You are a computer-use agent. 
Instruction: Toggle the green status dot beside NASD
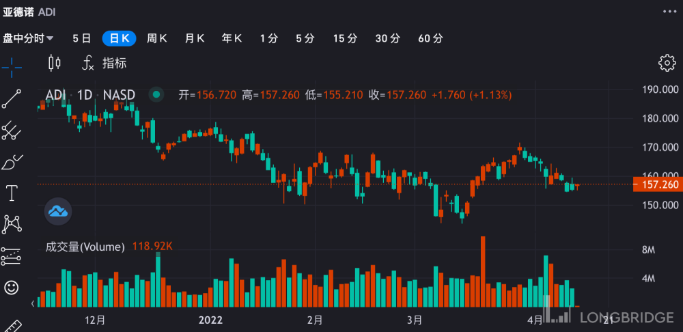click(x=156, y=94)
